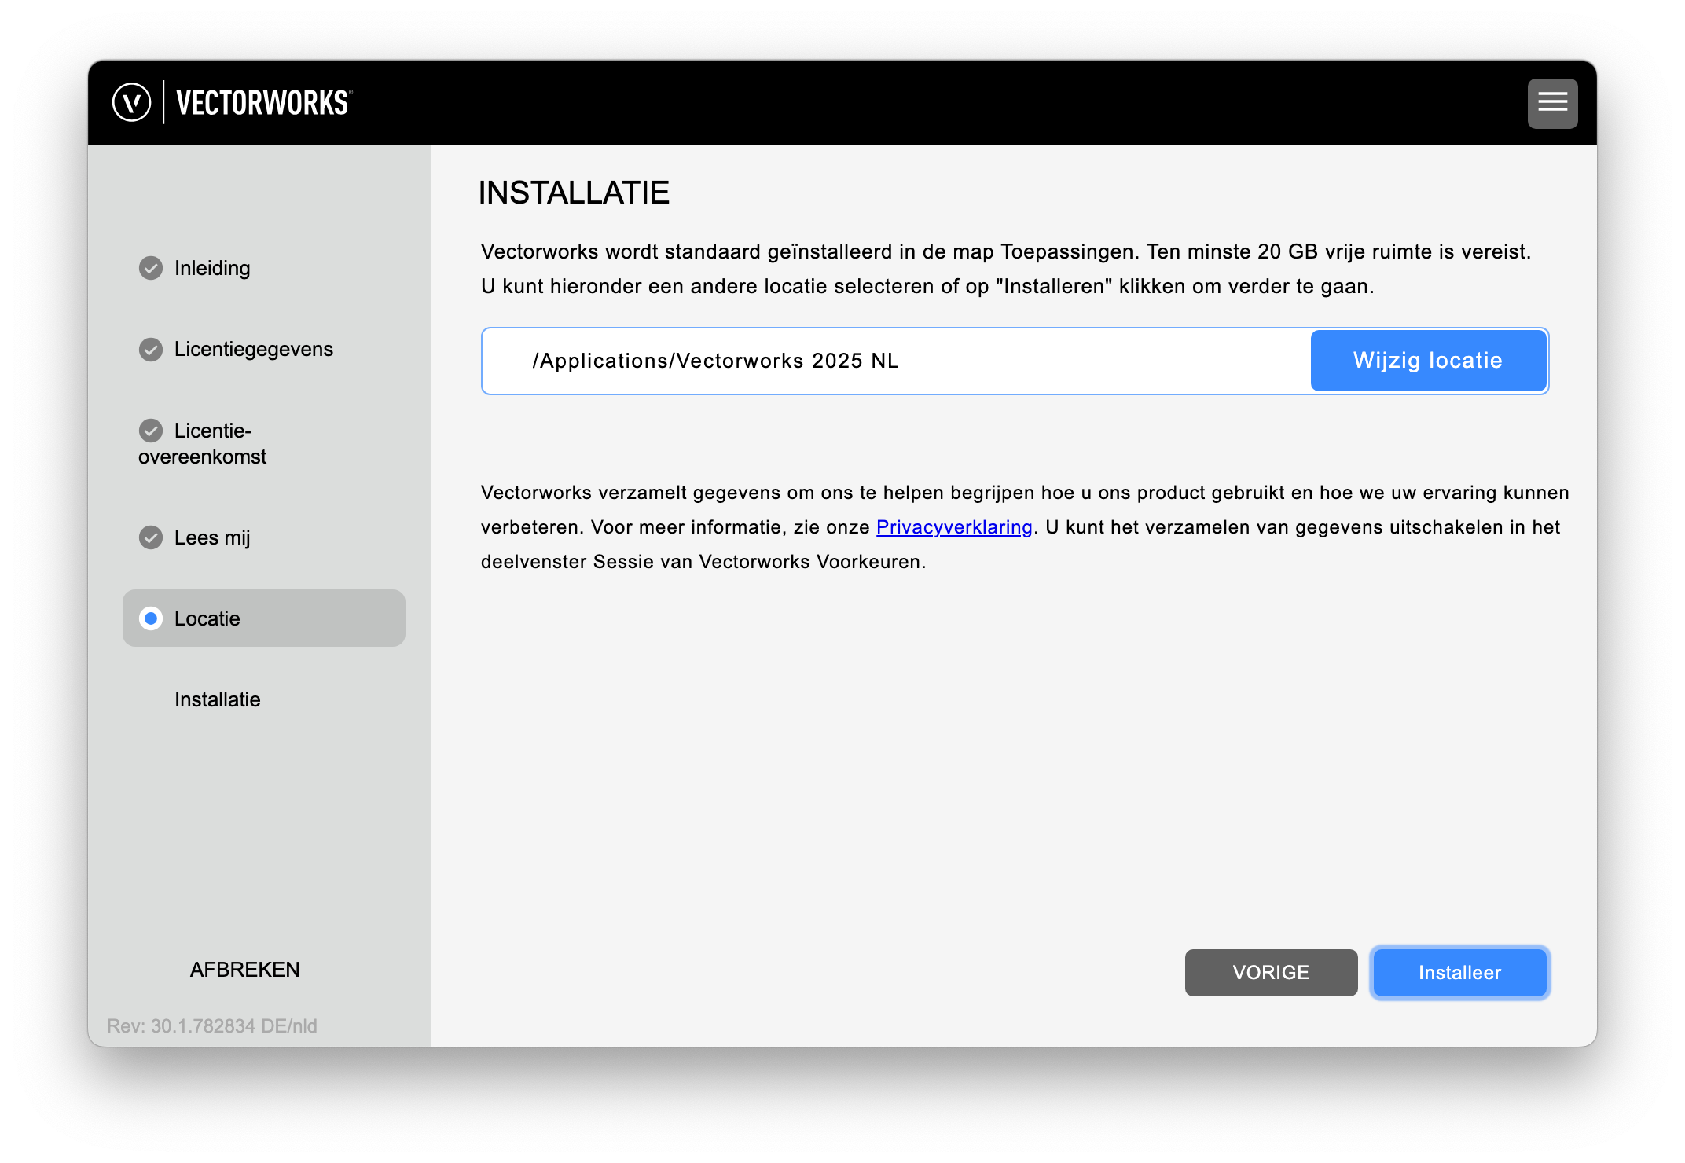Go to the Inleiding step
Viewport: 1685px width, 1163px height.
(x=212, y=268)
